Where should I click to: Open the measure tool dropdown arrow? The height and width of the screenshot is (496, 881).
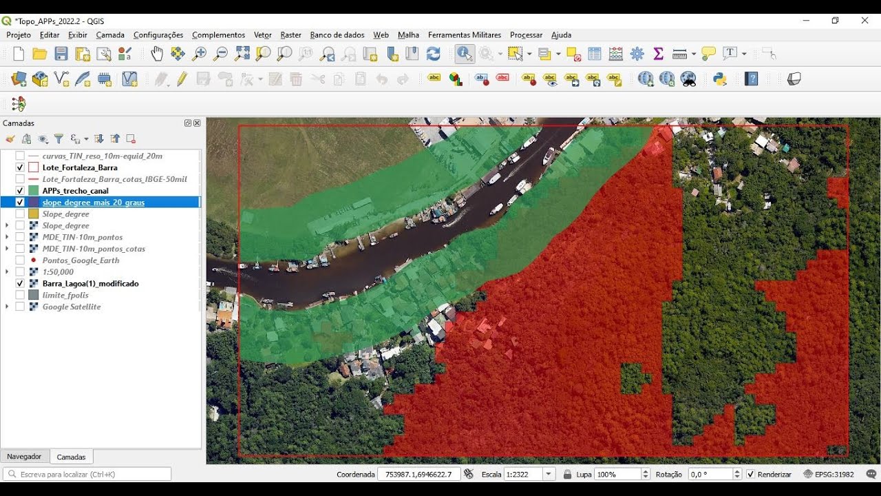click(694, 54)
